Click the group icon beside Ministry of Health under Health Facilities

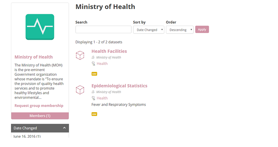click(x=93, y=57)
